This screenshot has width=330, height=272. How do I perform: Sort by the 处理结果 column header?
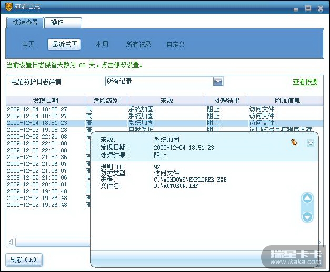227,101
